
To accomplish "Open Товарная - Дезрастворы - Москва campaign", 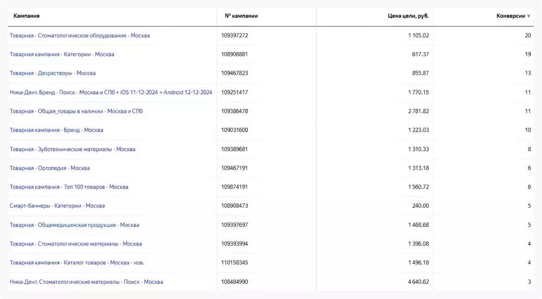I will [53, 73].
